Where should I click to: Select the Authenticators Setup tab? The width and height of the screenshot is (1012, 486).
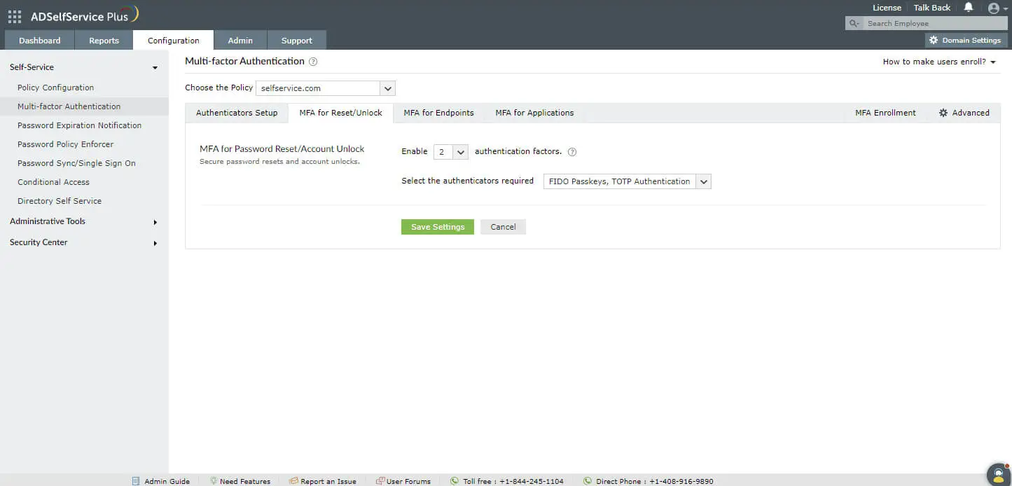[236, 112]
